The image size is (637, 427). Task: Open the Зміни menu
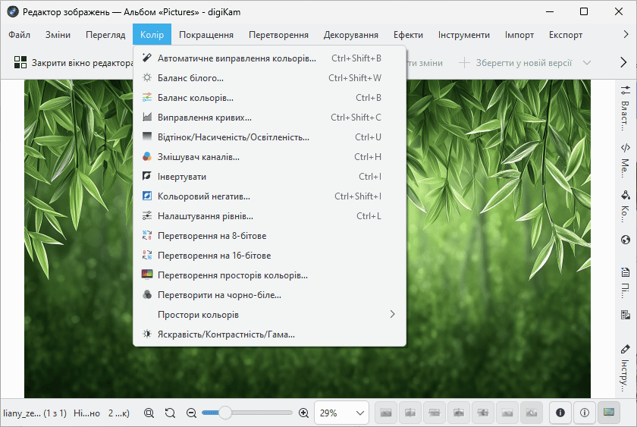pyautogui.click(x=58, y=35)
